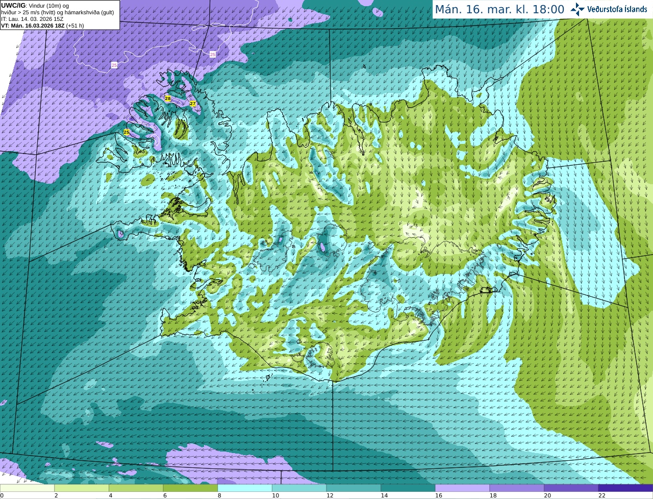653x499 pixels.
Task: Click the legend scale number 12
Action: [330, 495]
